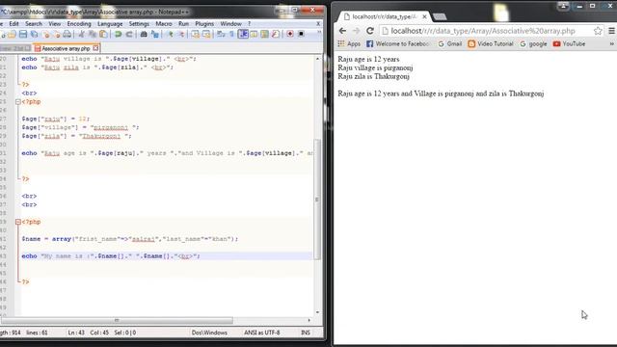Open the Gmail bookmark
The image size is (617, 347).
tap(449, 43)
